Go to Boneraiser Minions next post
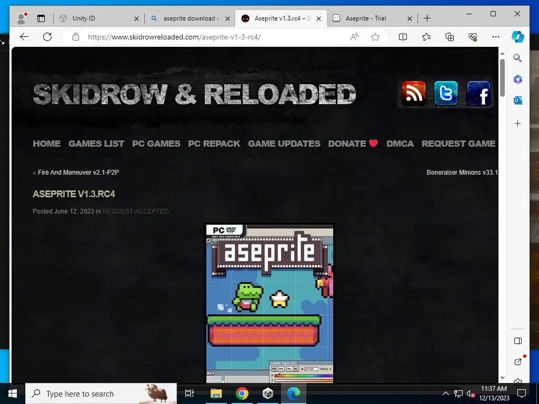Screen dimensions: 539x404 click(462, 173)
